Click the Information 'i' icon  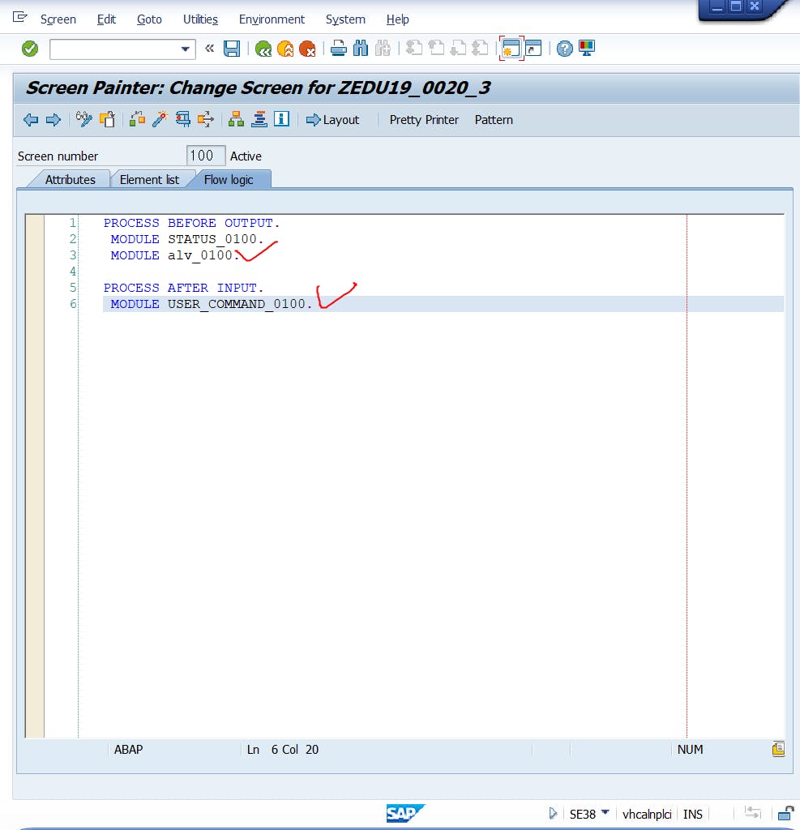point(282,119)
